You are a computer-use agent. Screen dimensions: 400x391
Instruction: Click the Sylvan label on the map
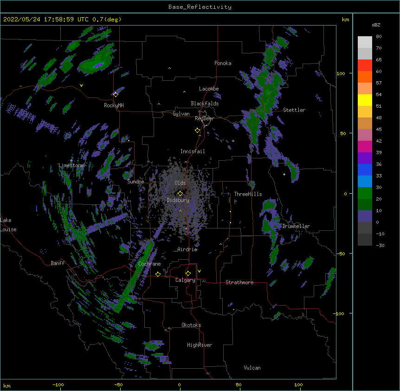(181, 114)
